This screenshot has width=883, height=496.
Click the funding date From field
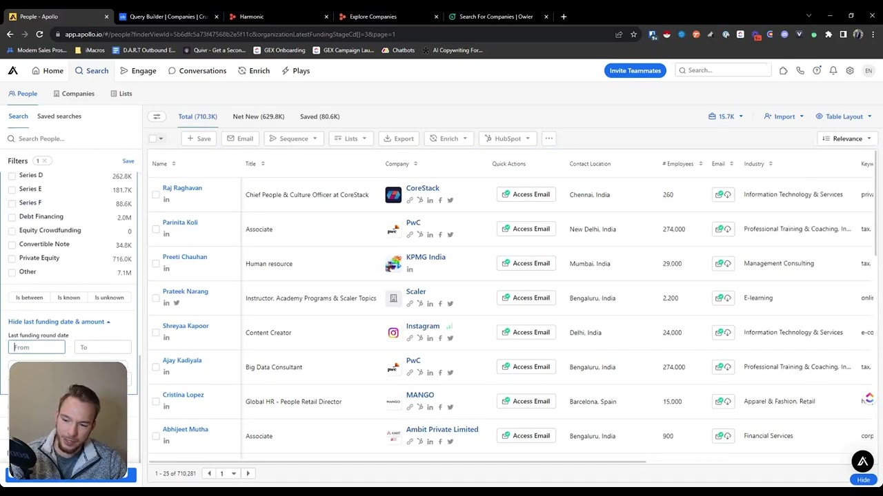(x=37, y=347)
